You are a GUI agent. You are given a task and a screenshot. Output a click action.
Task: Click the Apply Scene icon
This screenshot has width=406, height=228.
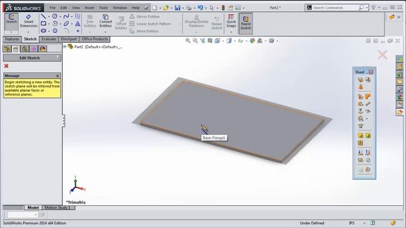pyautogui.click(x=259, y=41)
